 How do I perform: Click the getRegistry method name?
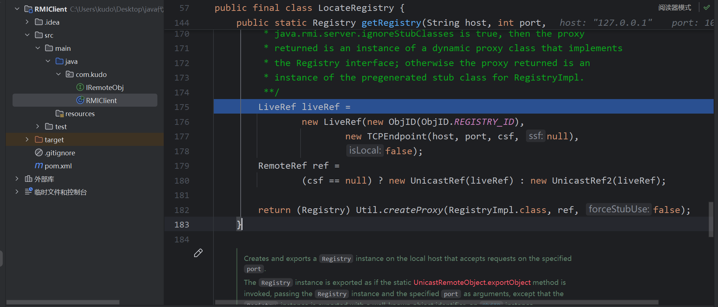[391, 23]
